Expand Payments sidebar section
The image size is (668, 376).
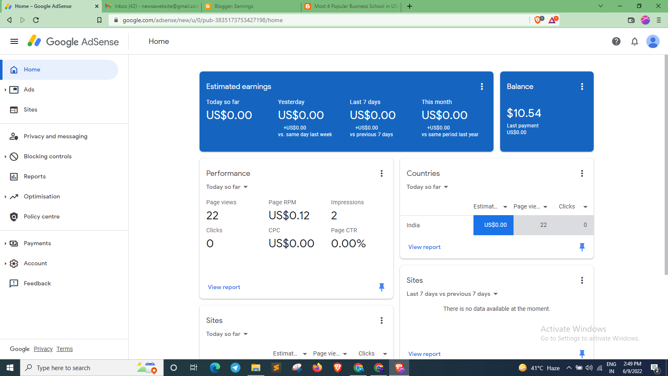tap(5, 244)
